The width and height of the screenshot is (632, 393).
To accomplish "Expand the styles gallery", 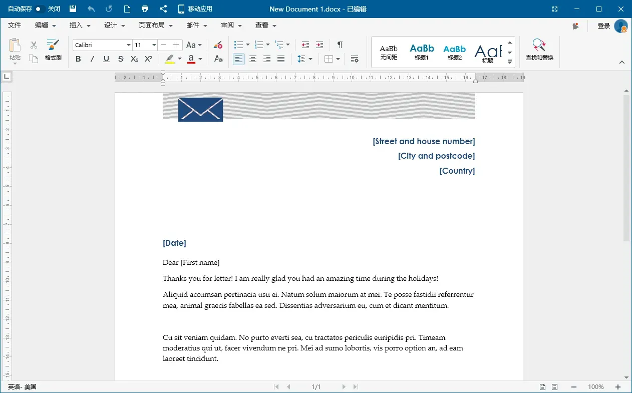I will (x=510, y=62).
